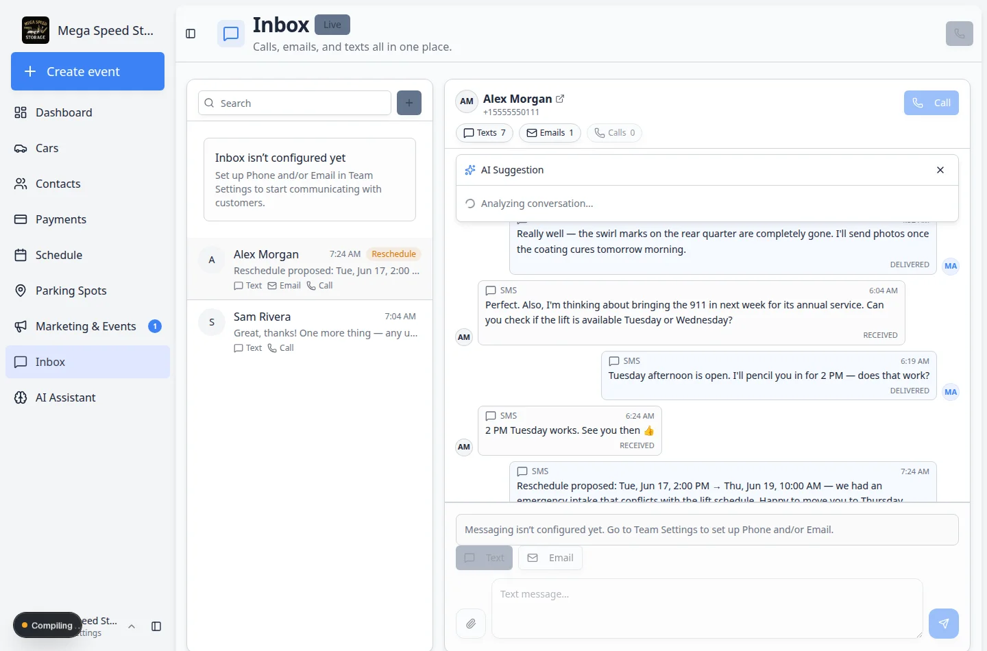Image resolution: width=987 pixels, height=651 pixels.
Task: Click the attachment paperclip button
Action: click(x=471, y=624)
